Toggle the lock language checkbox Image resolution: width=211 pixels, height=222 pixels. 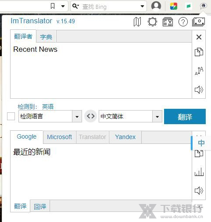[x=11, y=116]
